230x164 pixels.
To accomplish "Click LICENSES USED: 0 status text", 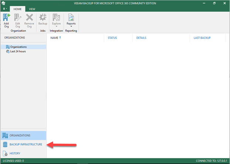I will [13, 161].
